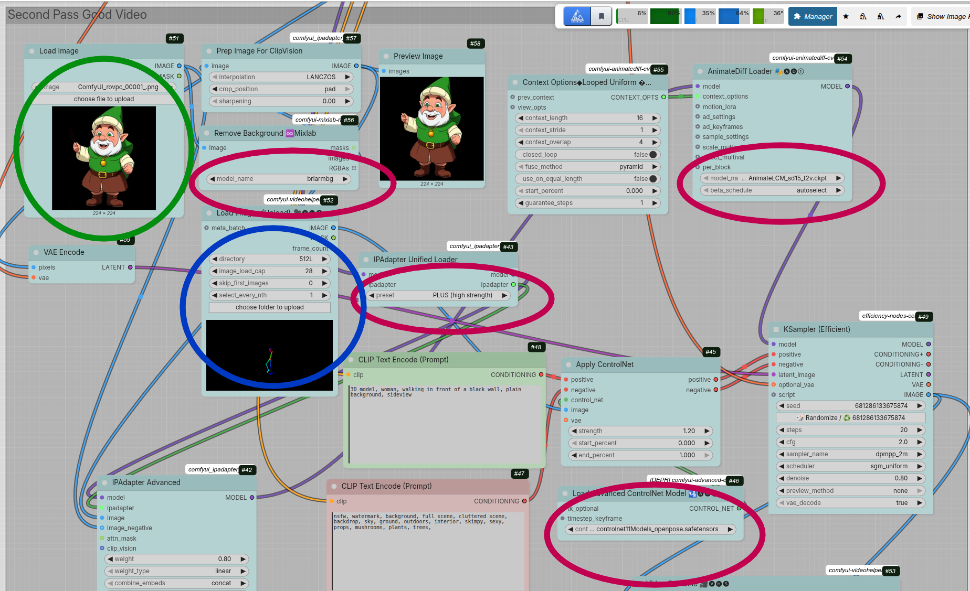Click the blue ComfyUI workspace icon in toolbar

[577, 16]
